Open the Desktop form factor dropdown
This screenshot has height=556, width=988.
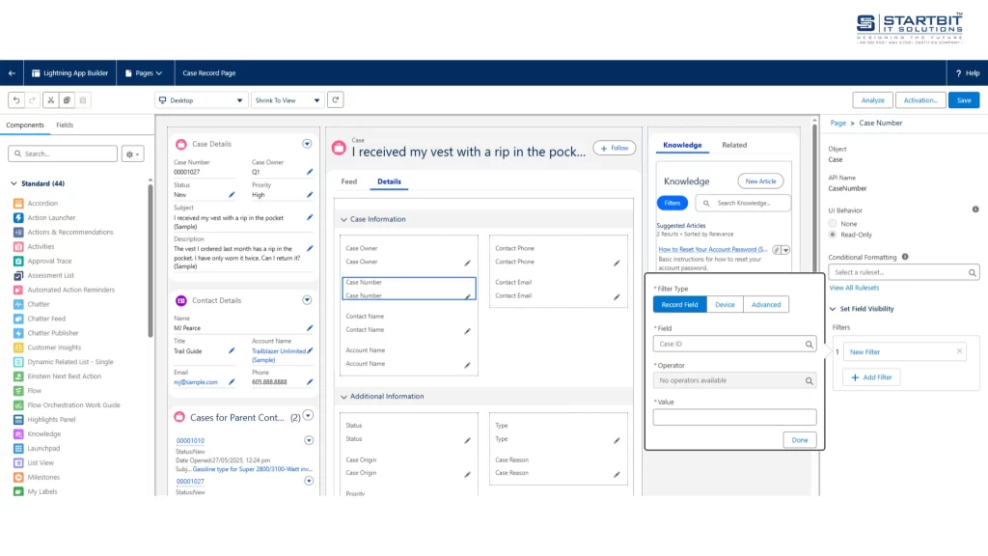click(x=201, y=100)
